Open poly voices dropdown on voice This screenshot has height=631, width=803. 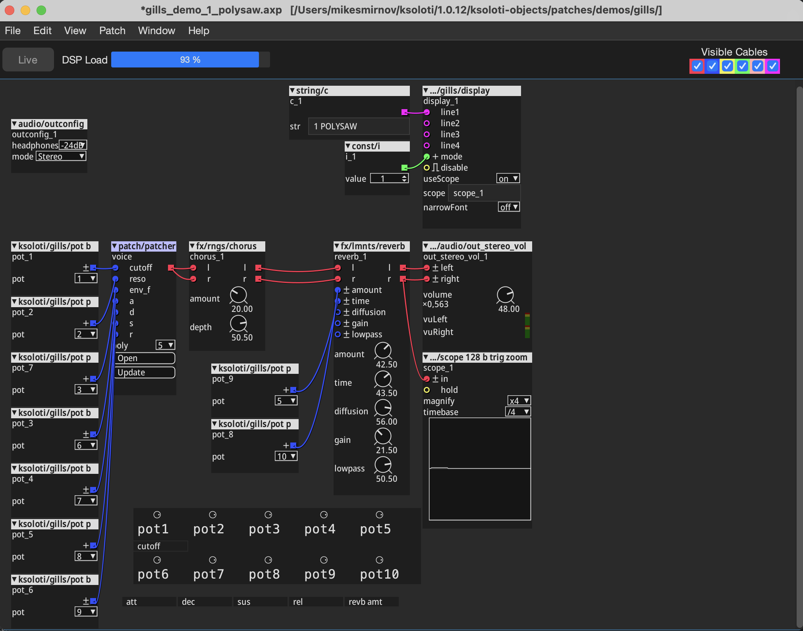[165, 345]
